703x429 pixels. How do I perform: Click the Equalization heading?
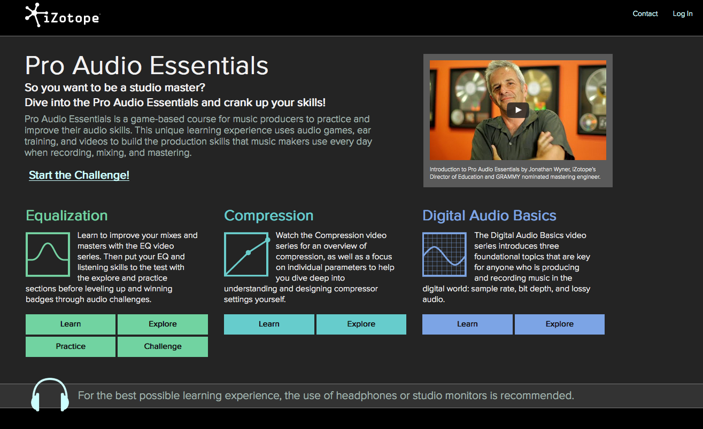pos(67,216)
